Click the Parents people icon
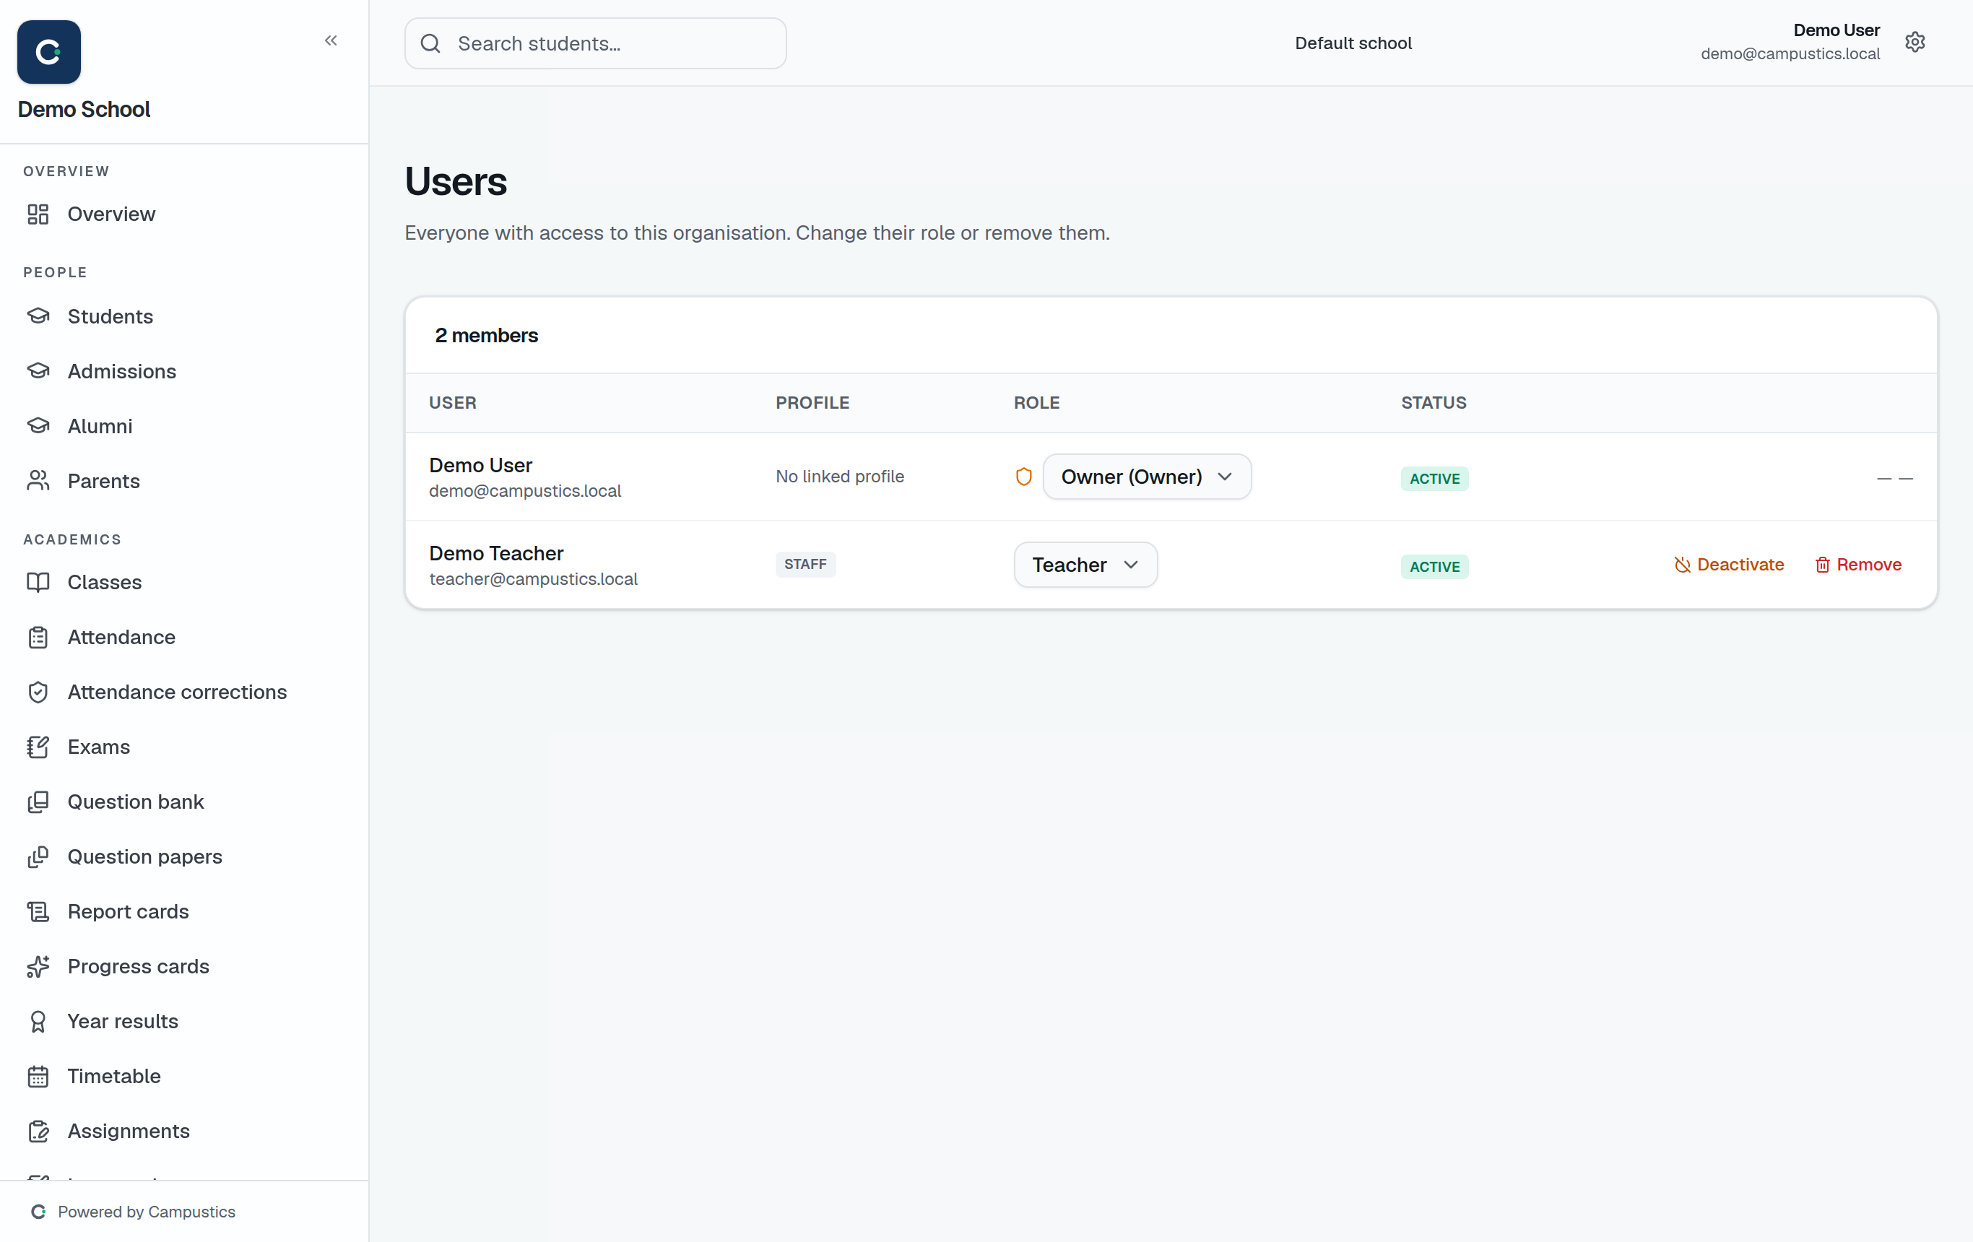The image size is (1973, 1242). coord(38,481)
